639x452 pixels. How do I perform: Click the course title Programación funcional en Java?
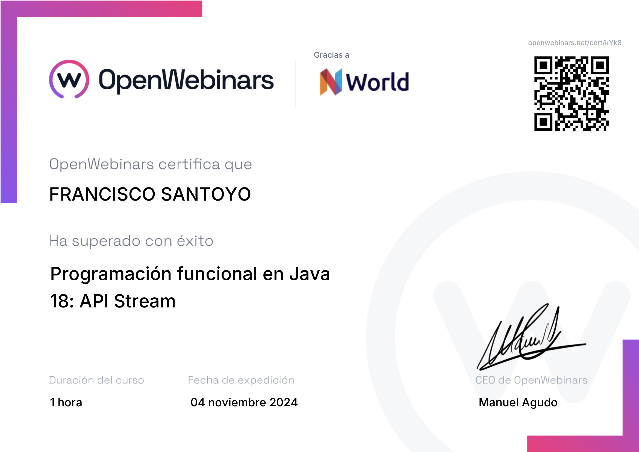[x=190, y=274]
